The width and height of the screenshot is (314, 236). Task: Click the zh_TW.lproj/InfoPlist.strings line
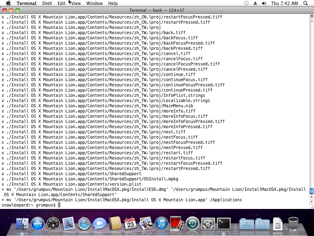[x=103, y=95]
